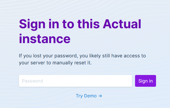Click the 'Sign in' label on the purple button

[145, 81]
